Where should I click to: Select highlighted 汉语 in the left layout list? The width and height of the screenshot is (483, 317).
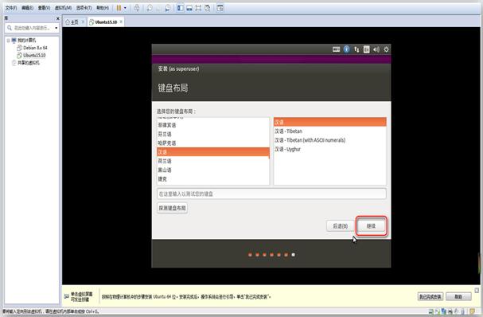pos(212,152)
